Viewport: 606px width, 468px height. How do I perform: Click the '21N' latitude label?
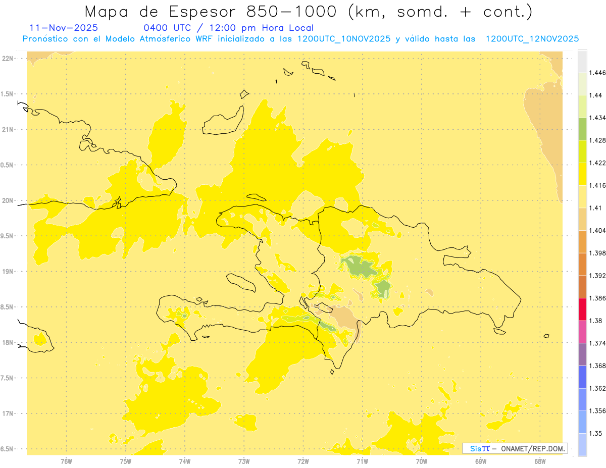(9, 130)
